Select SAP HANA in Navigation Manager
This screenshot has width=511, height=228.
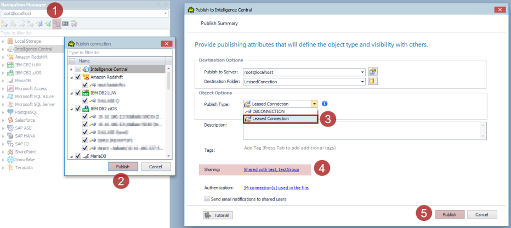(25, 136)
